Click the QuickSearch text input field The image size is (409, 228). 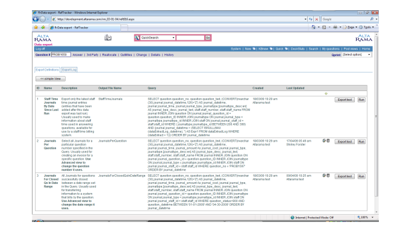click(190, 38)
